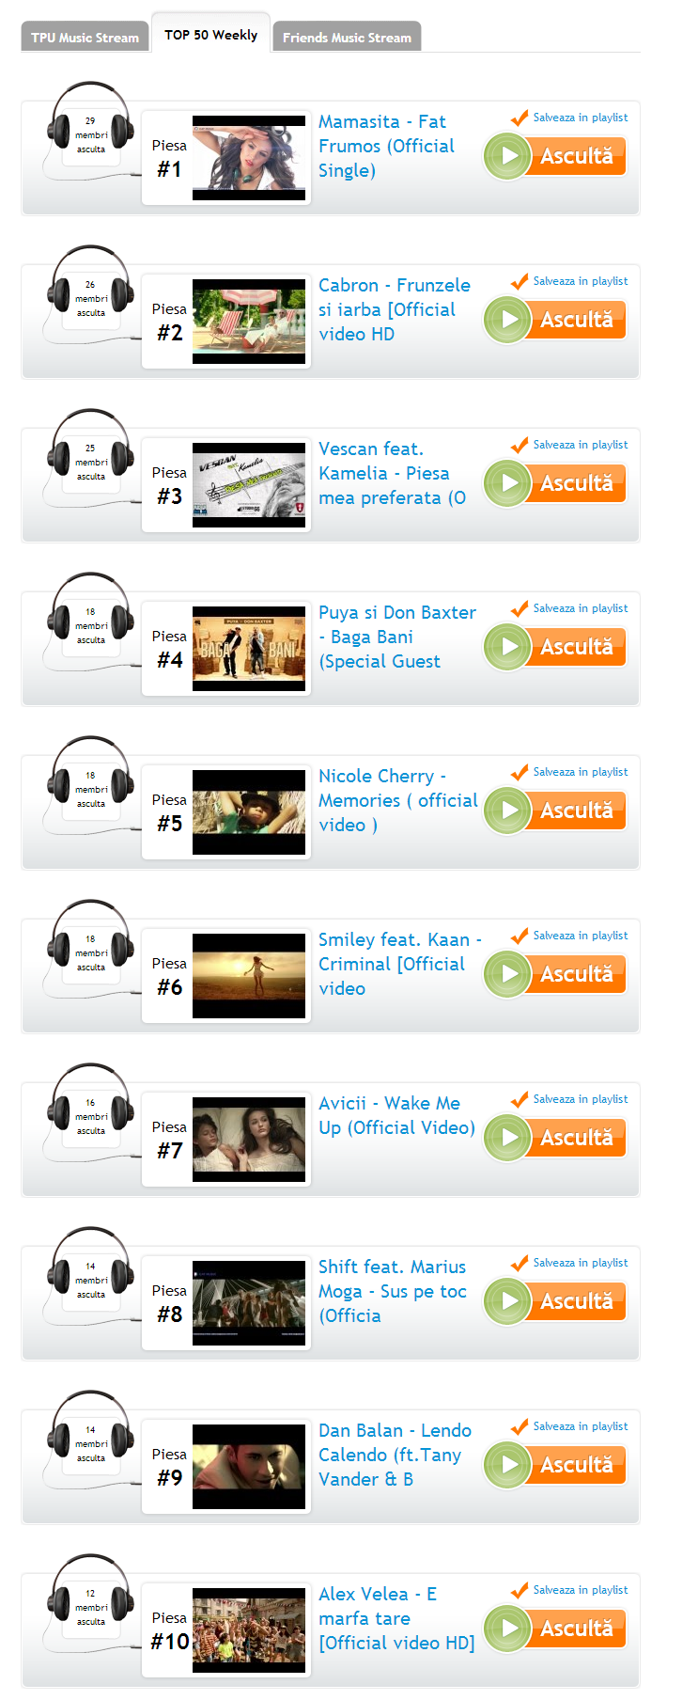698x1700 pixels.
Task: Open the Avicii - Wake Me Up title link
Action: (x=396, y=1115)
